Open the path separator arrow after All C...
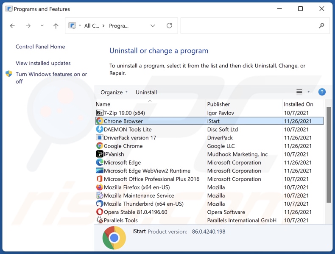 (103, 26)
